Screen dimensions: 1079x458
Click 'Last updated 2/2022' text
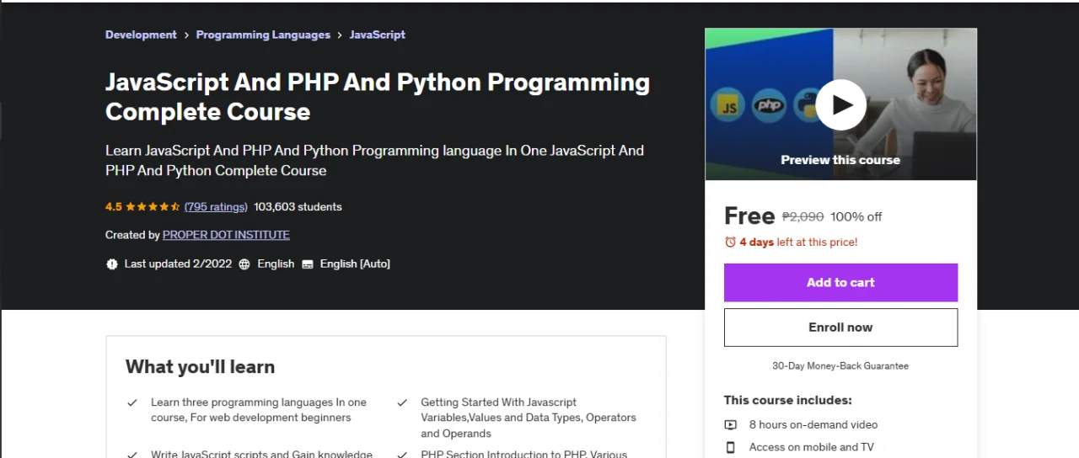tap(178, 264)
